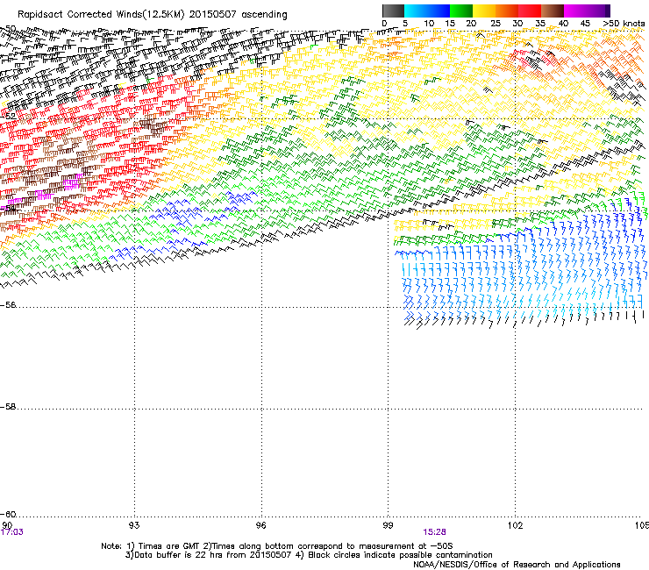Click the legend label '25'
The image size is (649, 570).
[496, 24]
